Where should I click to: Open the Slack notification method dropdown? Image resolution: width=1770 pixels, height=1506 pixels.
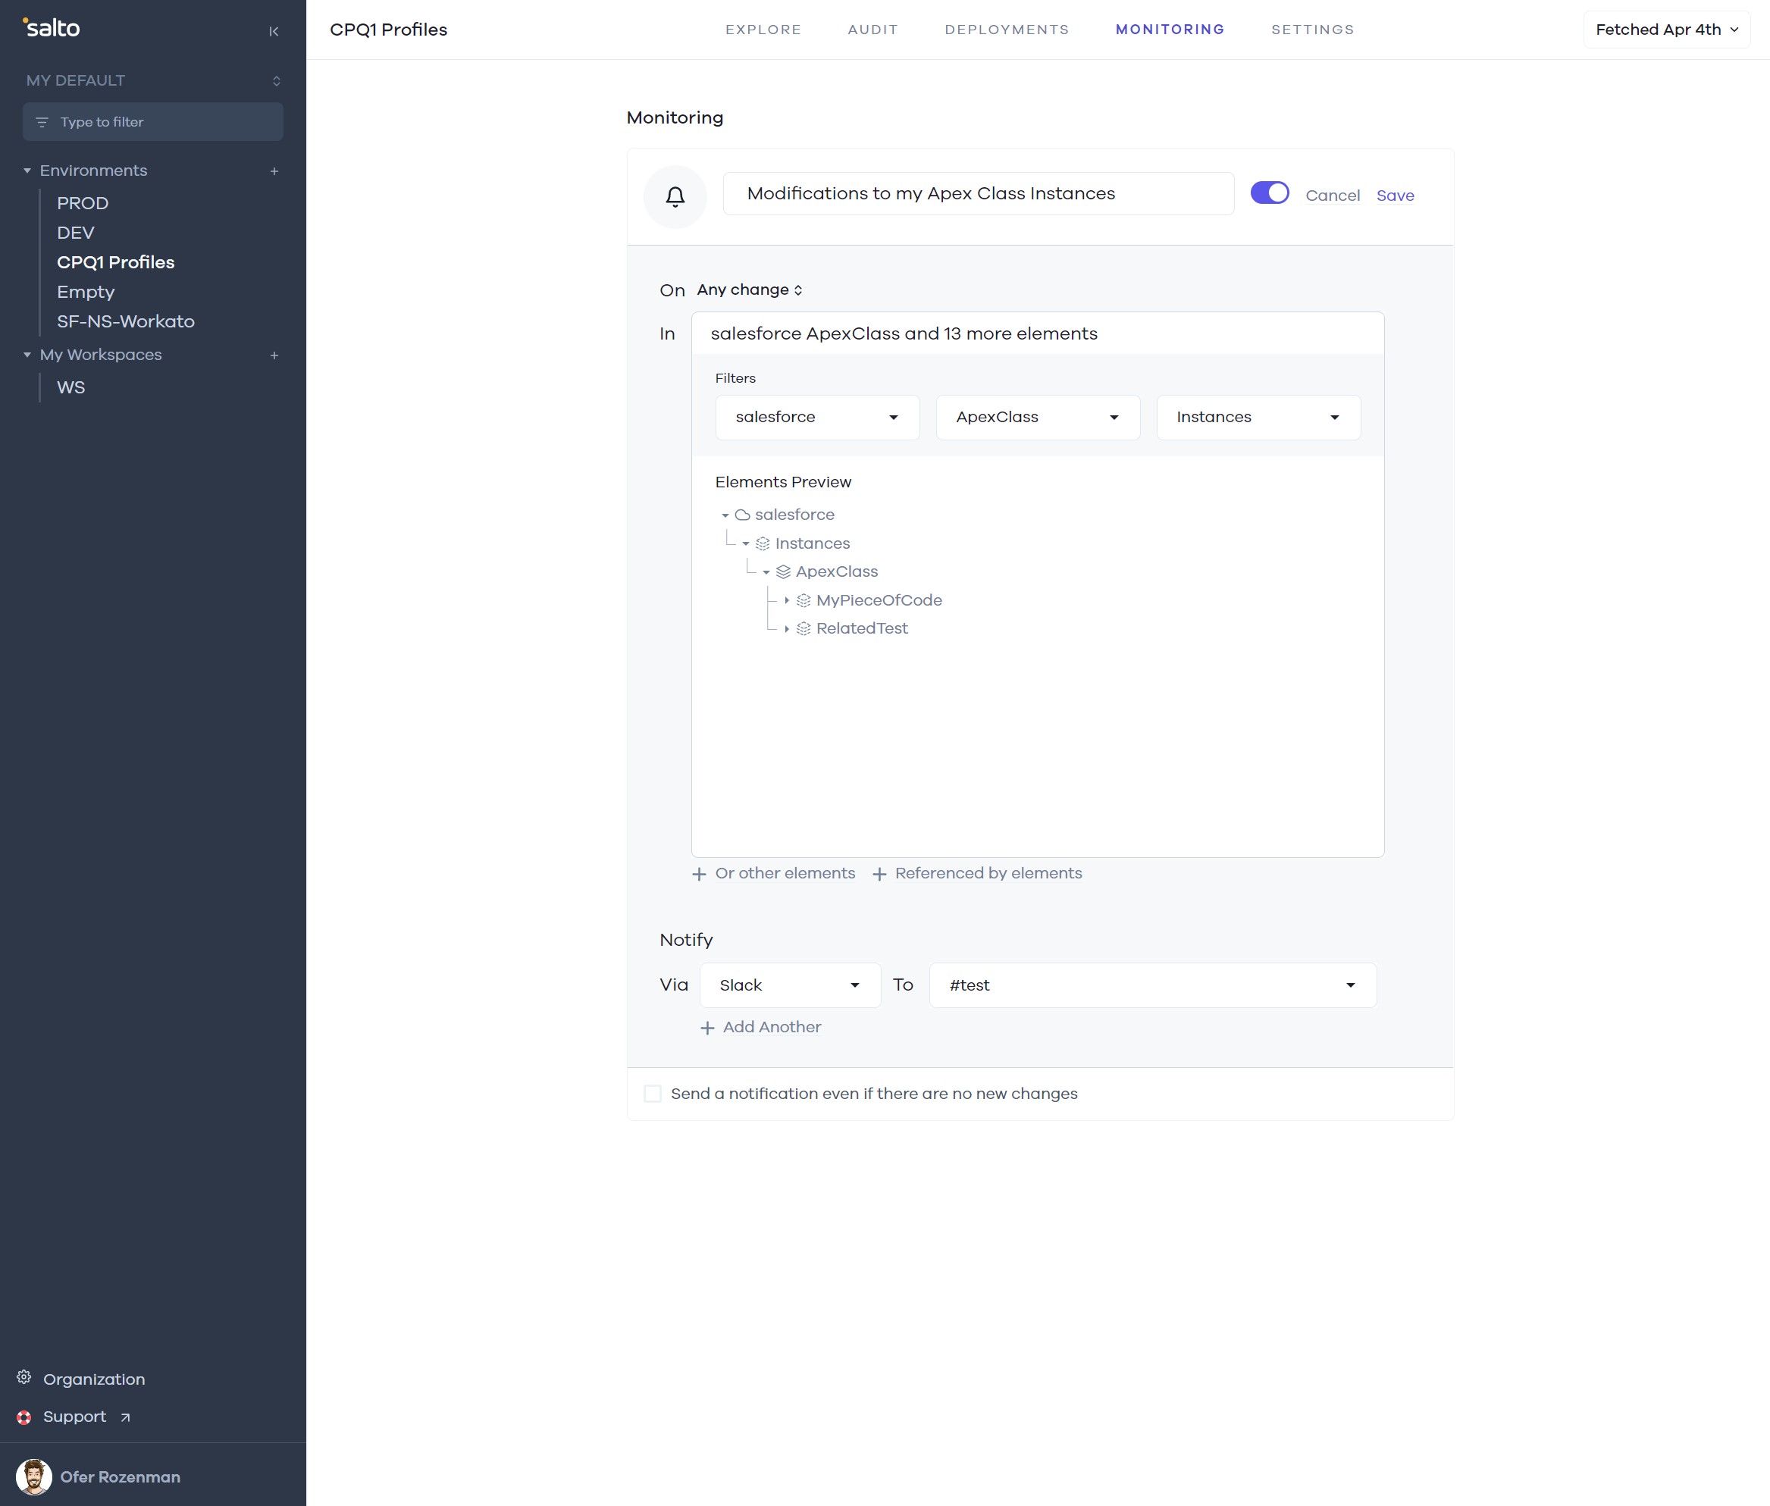[789, 985]
